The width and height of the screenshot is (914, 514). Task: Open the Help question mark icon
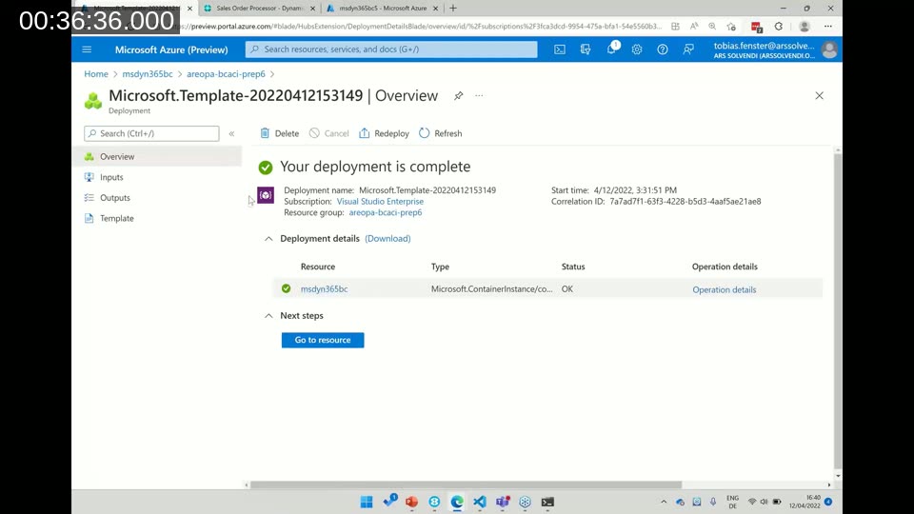(x=663, y=49)
